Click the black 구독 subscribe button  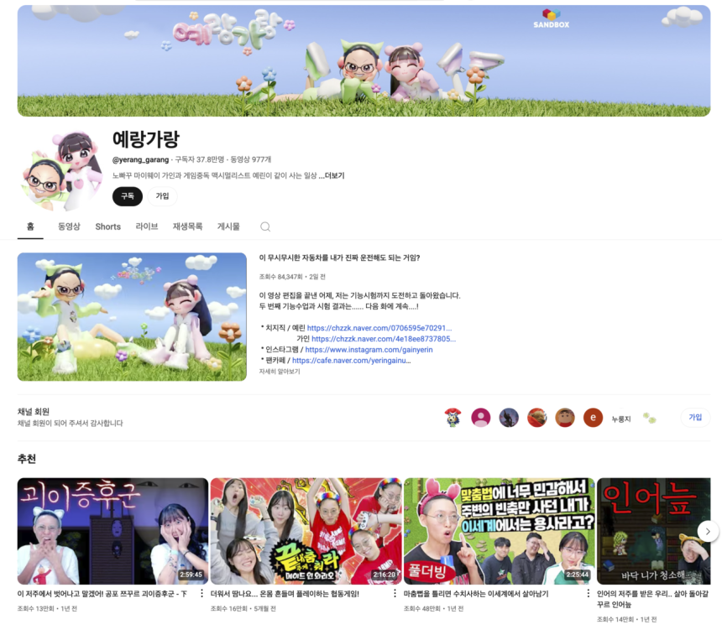point(128,196)
